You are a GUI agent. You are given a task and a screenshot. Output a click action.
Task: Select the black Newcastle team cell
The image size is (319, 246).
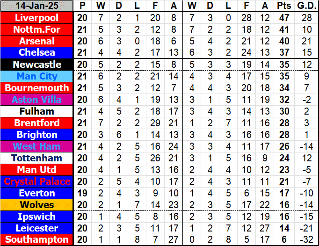tap(37, 65)
